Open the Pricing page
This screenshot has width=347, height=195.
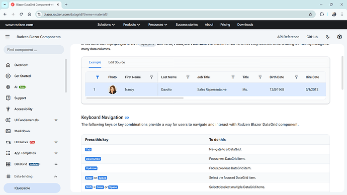pos(225,25)
